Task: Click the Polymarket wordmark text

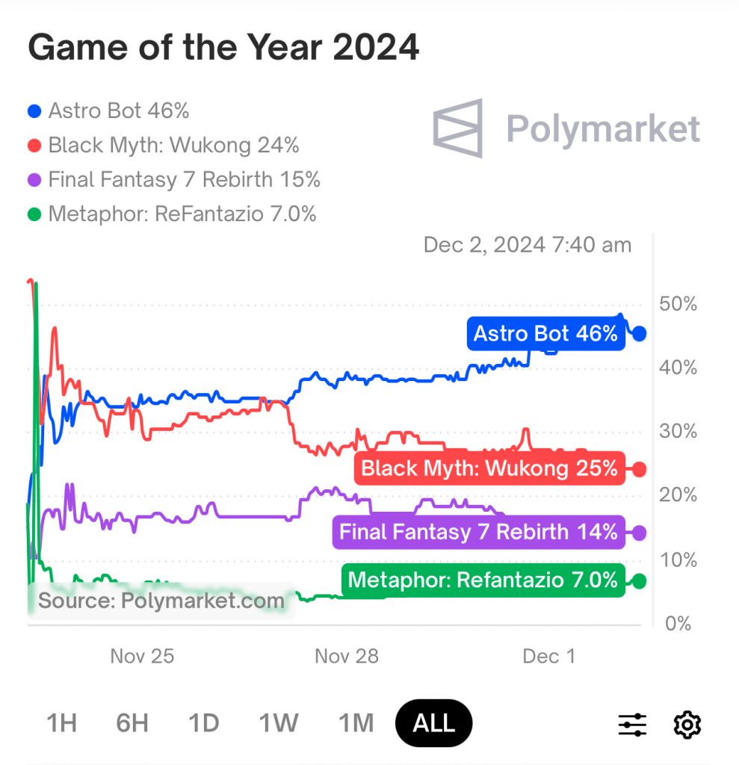Action: (603, 128)
